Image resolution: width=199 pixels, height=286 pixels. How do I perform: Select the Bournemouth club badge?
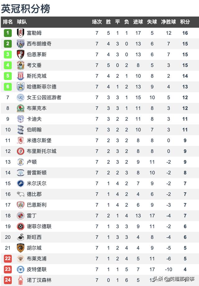pos(21,55)
